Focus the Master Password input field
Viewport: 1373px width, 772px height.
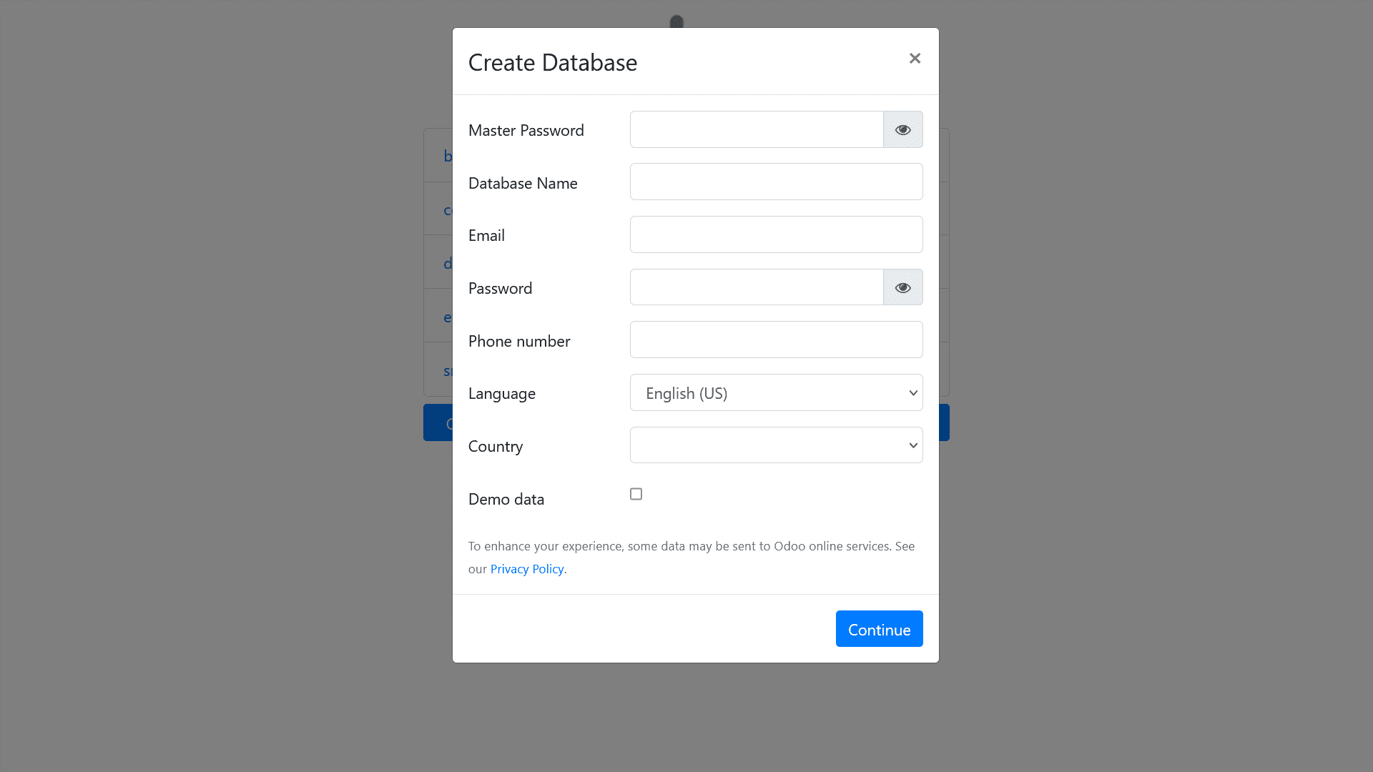757,129
